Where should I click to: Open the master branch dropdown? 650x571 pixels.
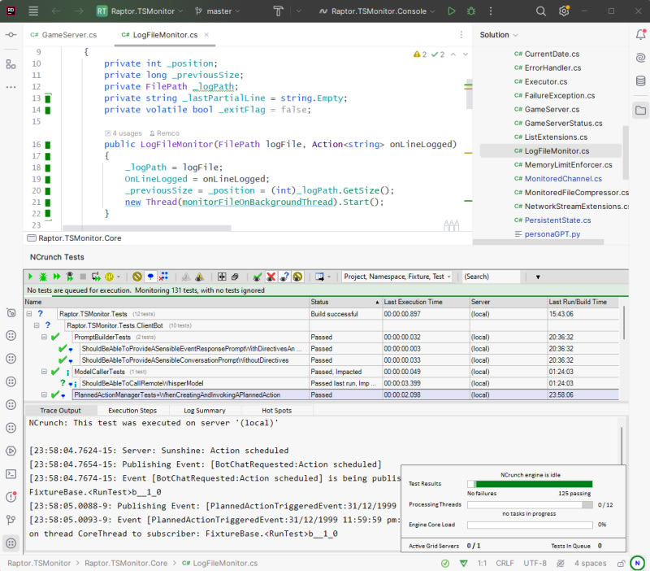218,11
